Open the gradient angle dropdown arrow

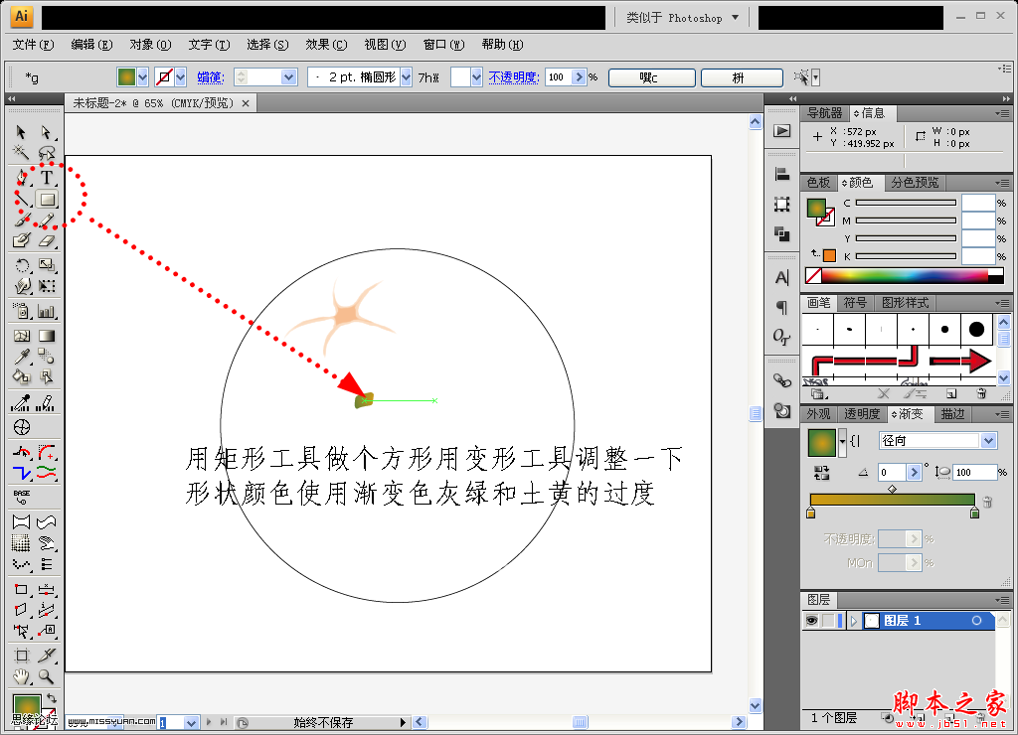pos(915,472)
